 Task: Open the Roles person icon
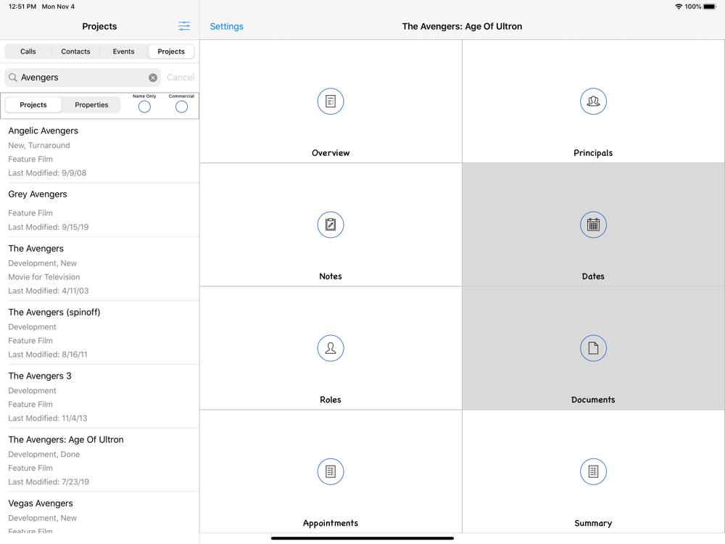coord(331,348)
